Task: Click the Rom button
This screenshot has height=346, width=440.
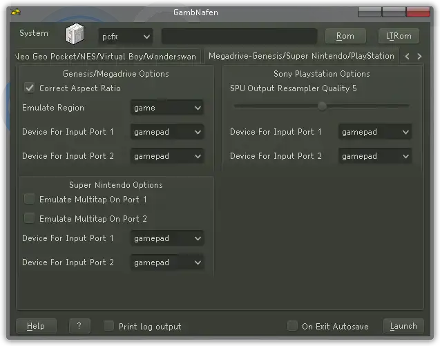Action: pyautogui.click(x=345, y=36)
